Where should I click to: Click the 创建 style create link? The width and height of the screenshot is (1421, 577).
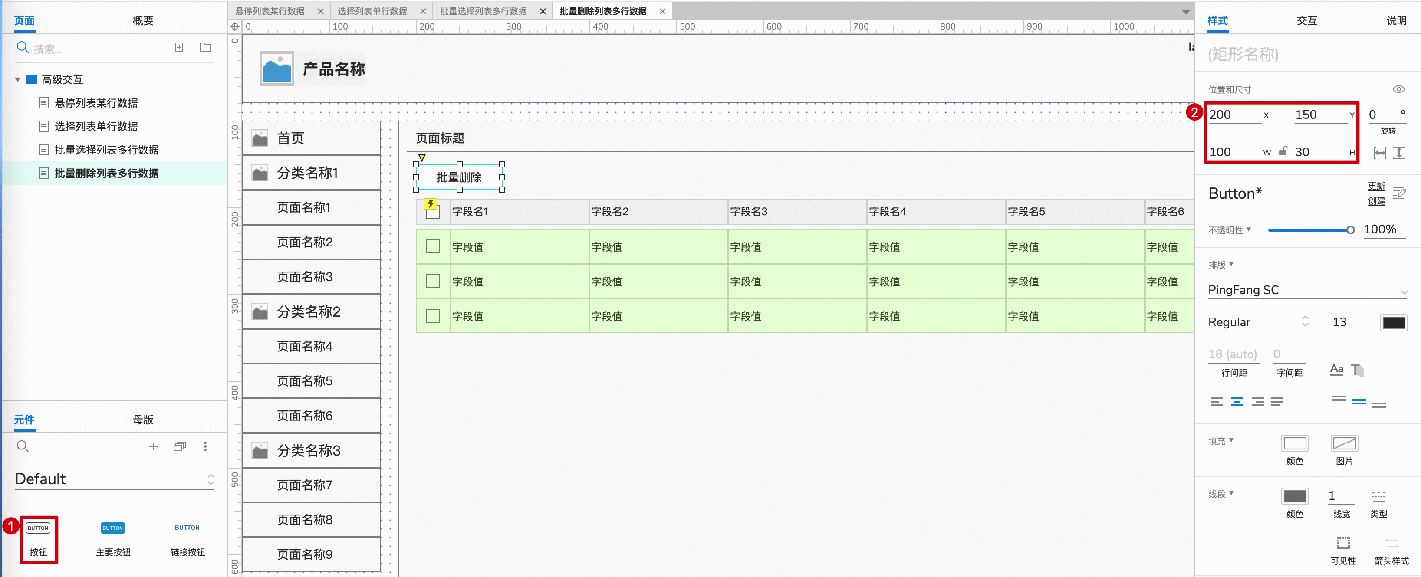tap(1376, 201)
